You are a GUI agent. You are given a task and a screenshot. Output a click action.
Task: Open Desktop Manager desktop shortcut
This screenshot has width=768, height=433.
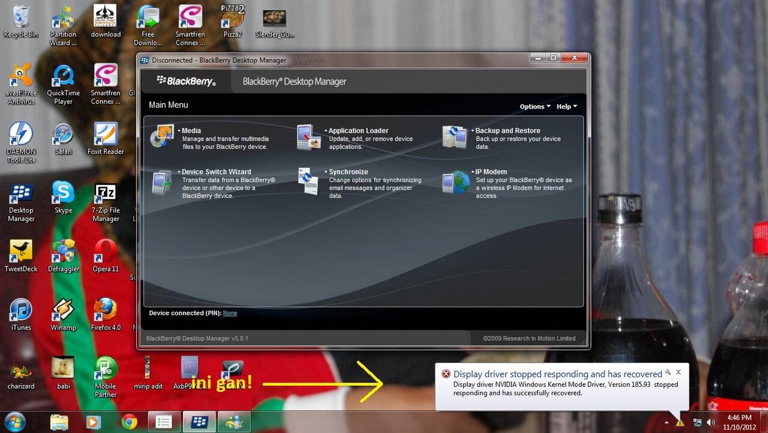[x=21, y=202]
